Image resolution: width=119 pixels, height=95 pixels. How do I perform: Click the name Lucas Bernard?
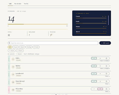20,74
